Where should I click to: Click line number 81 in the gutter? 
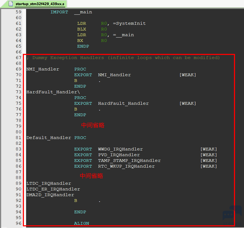(18, 138)
